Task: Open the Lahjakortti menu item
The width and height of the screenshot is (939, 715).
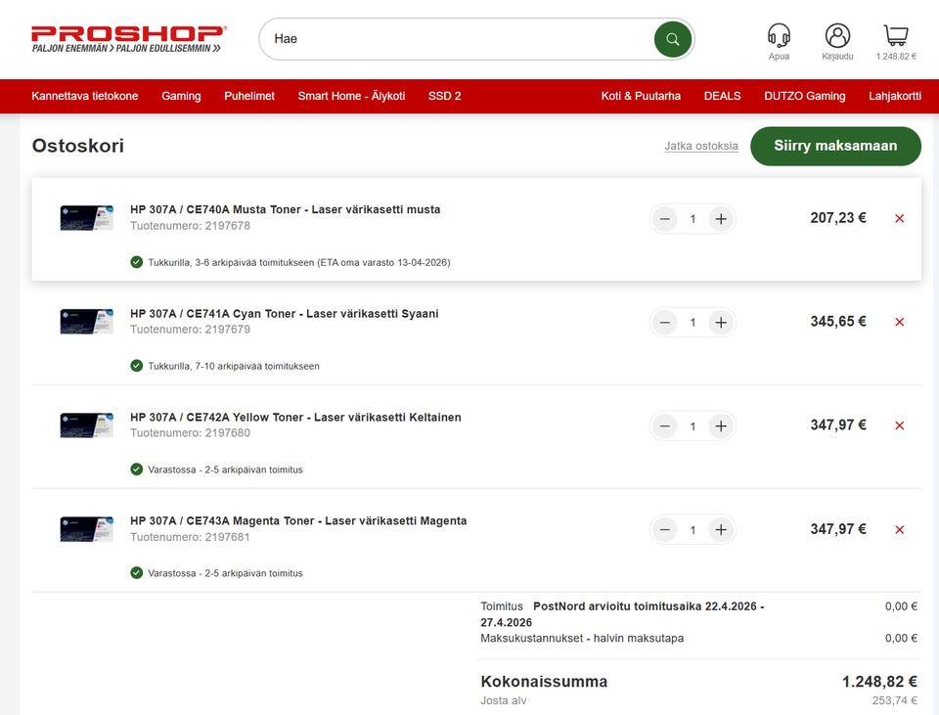Action: pyautogui.click(x=895, y=96)
